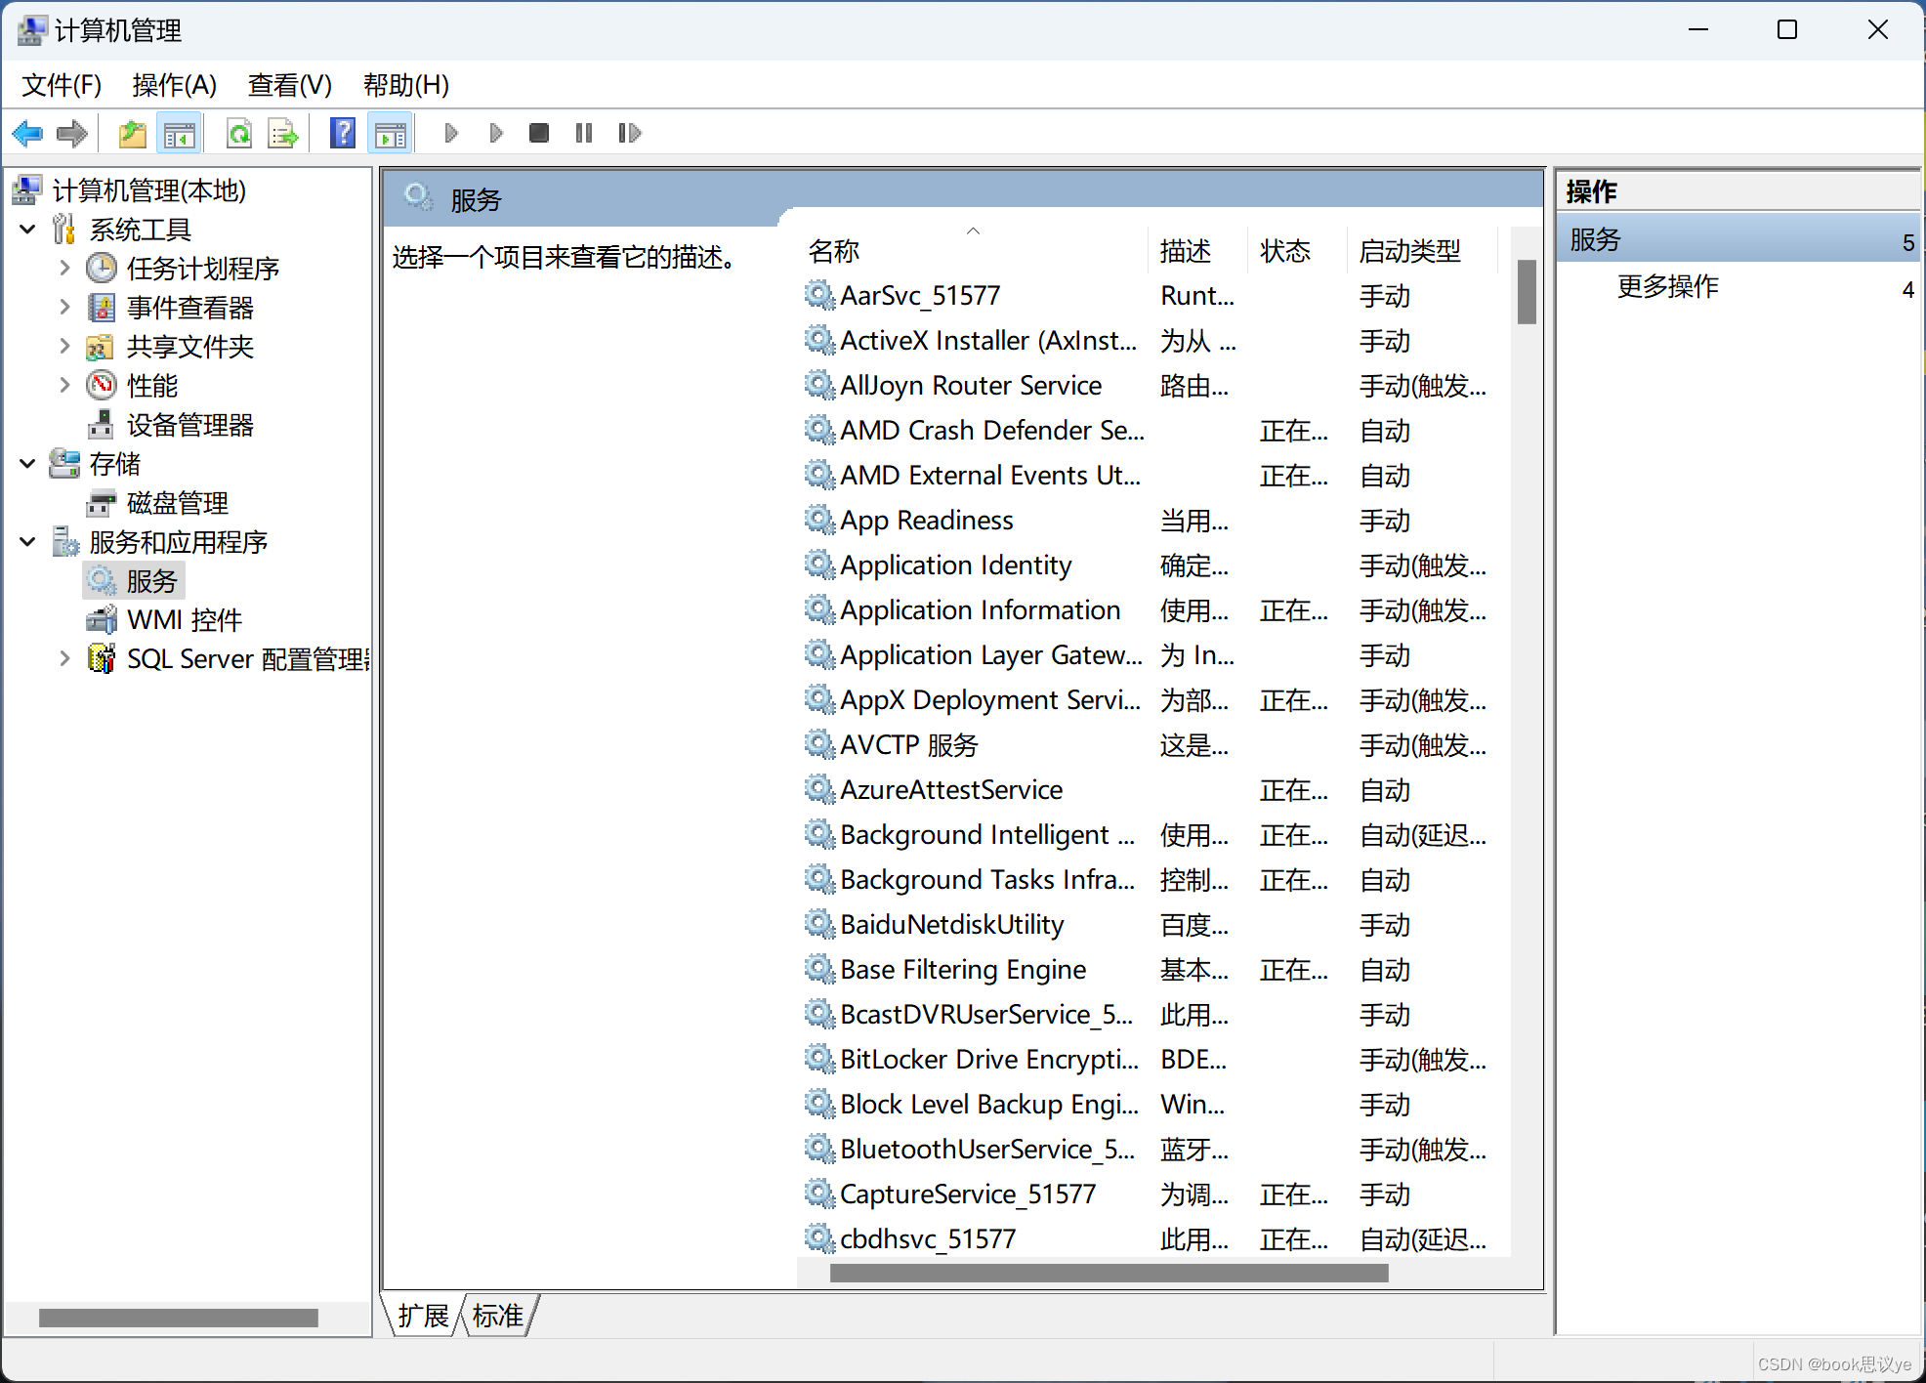Click the Refresh toolbar icon
This screenshot has width=1926, height=1383.
coord(239,133)
